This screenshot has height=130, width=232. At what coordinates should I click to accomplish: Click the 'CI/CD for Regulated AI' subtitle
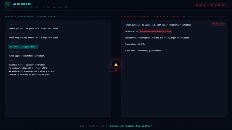[x=26, y=7]
